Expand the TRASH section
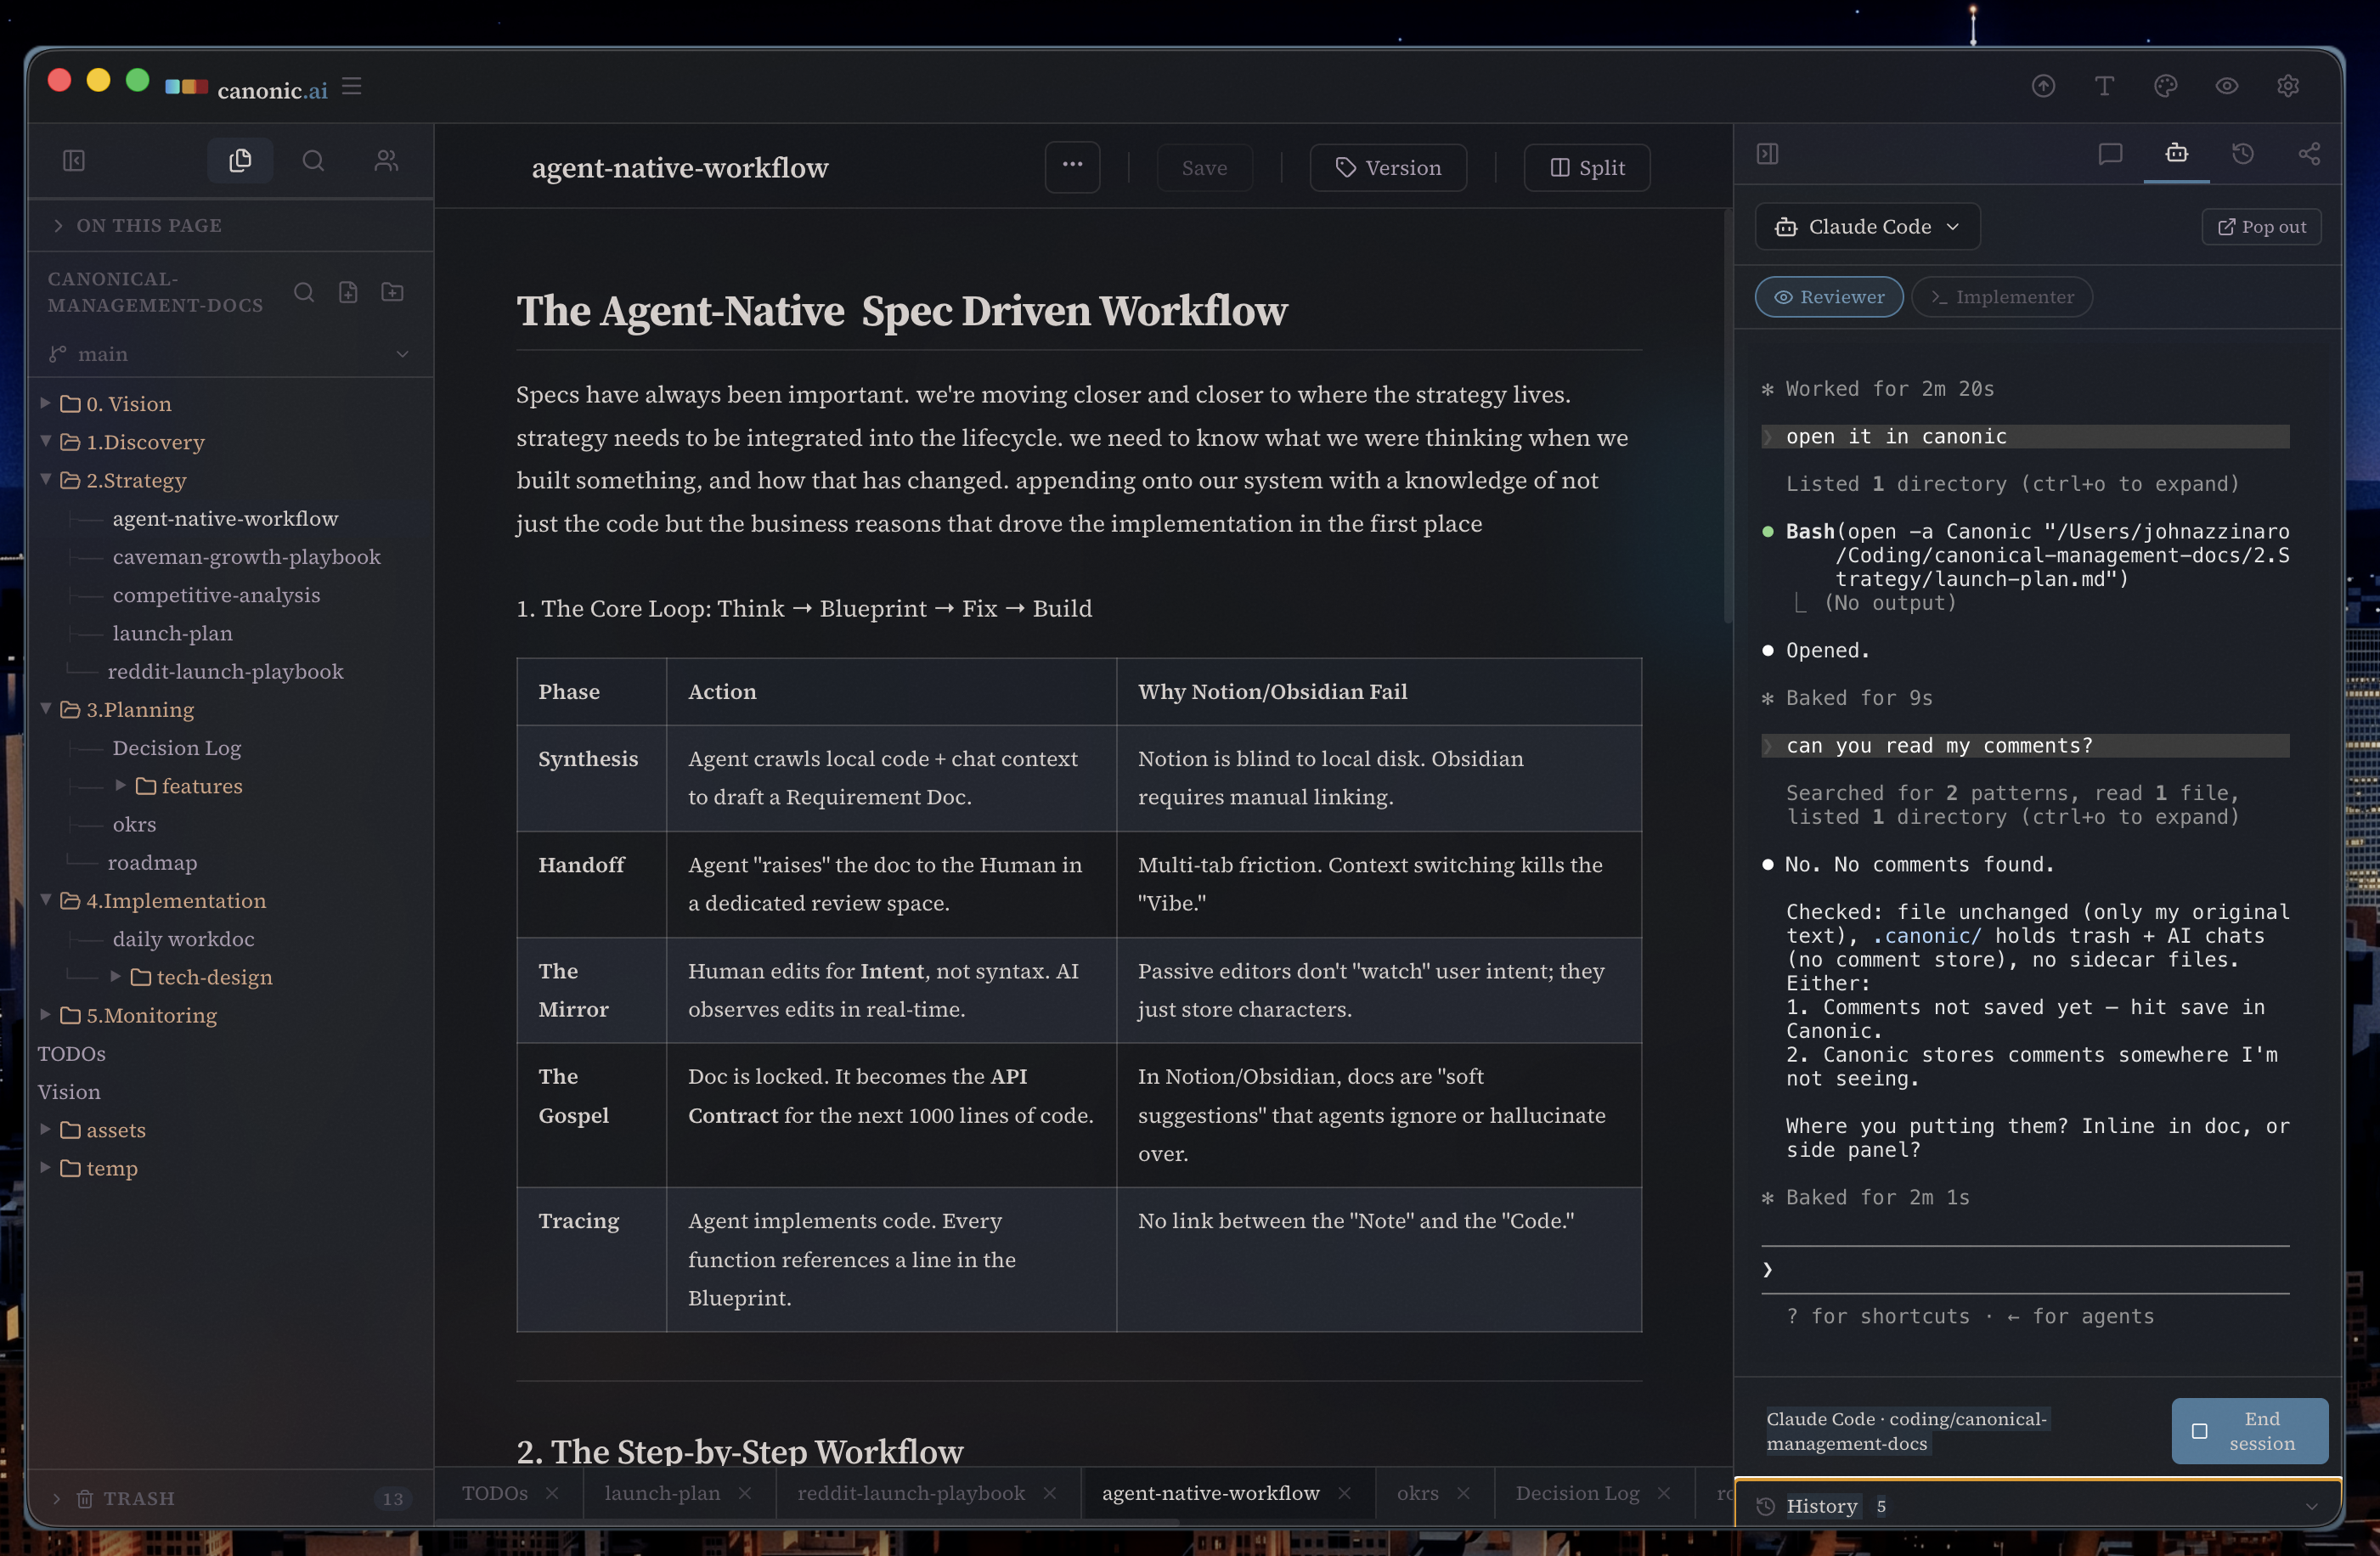 click(x=57, y=1499)
